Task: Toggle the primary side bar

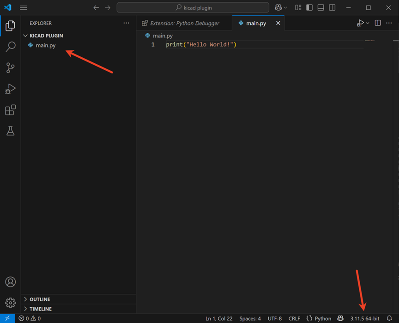Action: (309, 8)
